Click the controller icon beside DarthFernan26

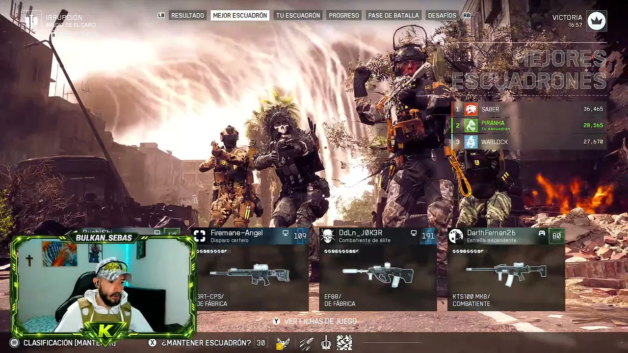[x=542, y=233]
